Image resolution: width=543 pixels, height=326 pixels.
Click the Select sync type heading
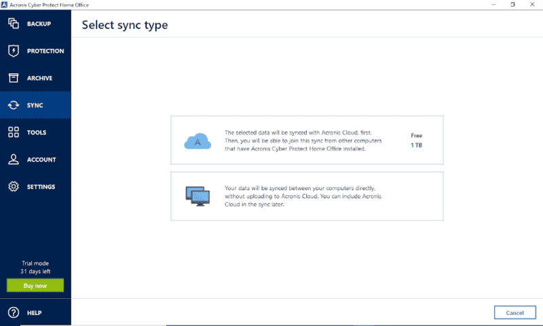125,25
